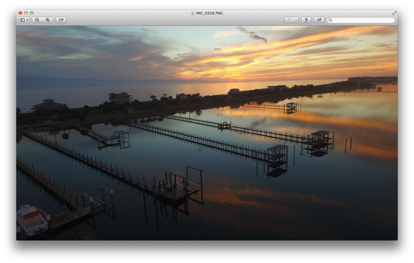
Task: Enter full screen via the arrows icon
Action: pyautogui.click(x=395, y=13)
